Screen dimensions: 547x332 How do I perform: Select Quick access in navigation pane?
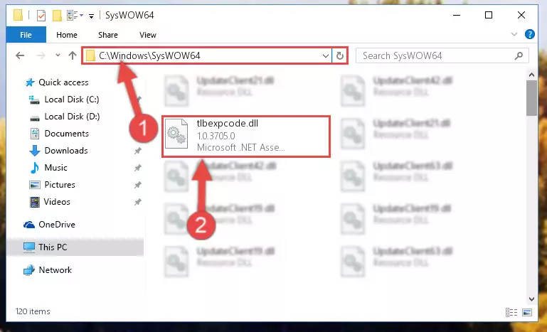click(x=63, y=82)
